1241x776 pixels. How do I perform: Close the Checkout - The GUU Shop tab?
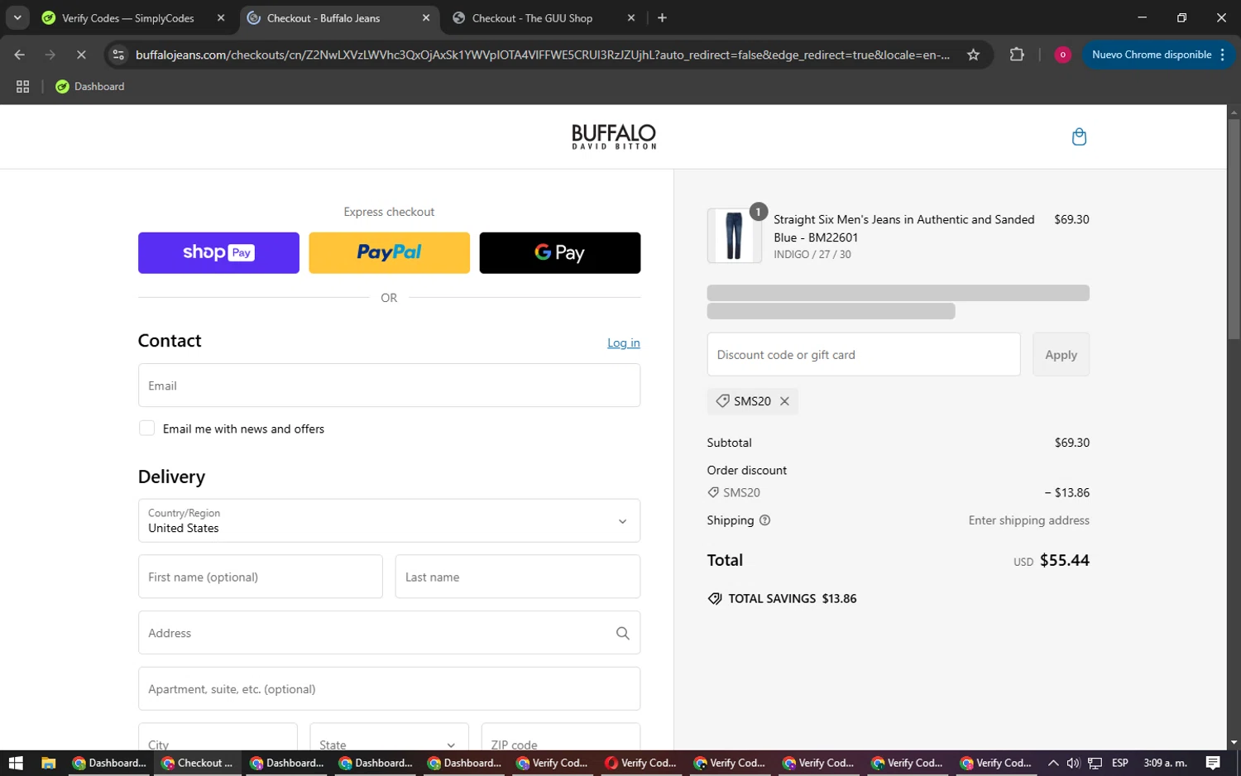pyautogui.click(x=631, y=17)
